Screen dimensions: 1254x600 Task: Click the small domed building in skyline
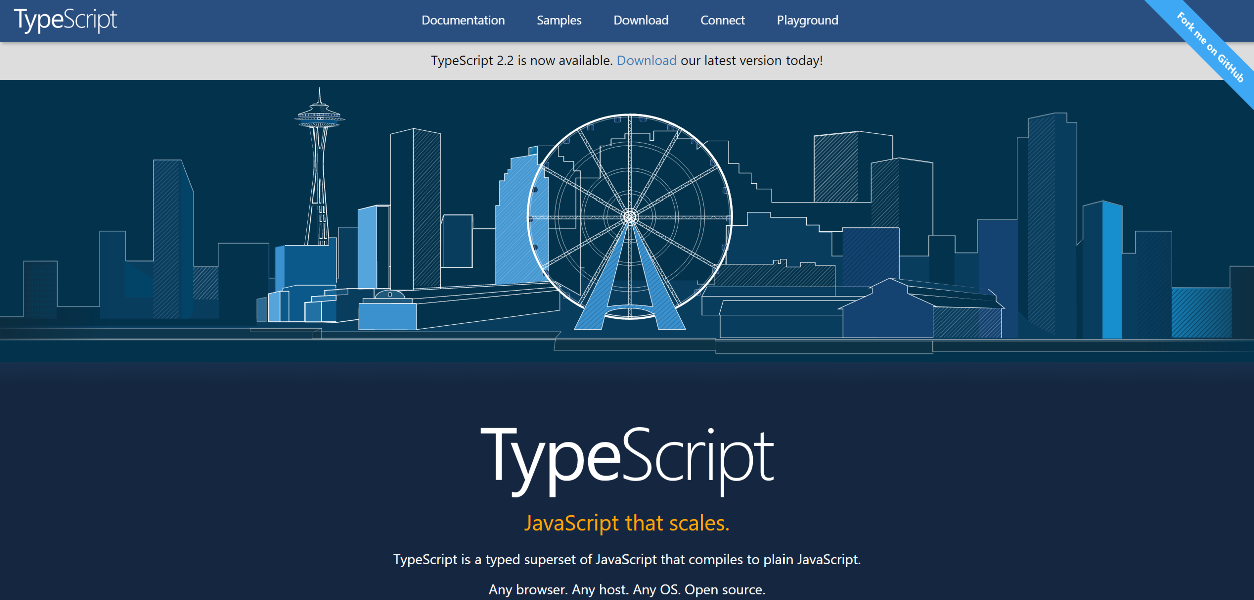(389, 295)
